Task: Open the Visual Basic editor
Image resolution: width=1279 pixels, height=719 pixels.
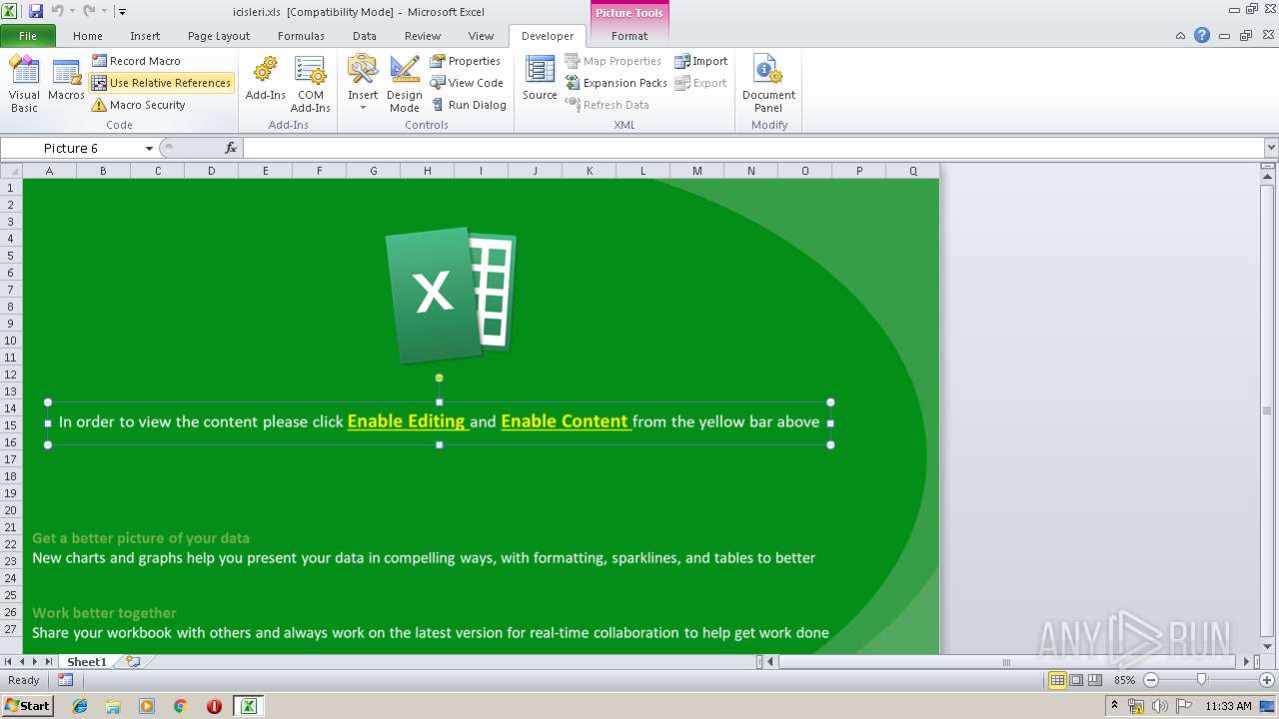Action: 24,84
